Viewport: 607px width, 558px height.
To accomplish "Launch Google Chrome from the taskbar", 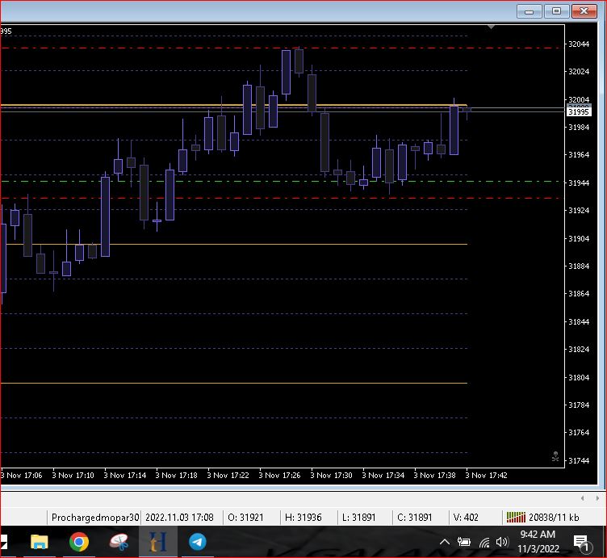I will [x=79, y=542].
